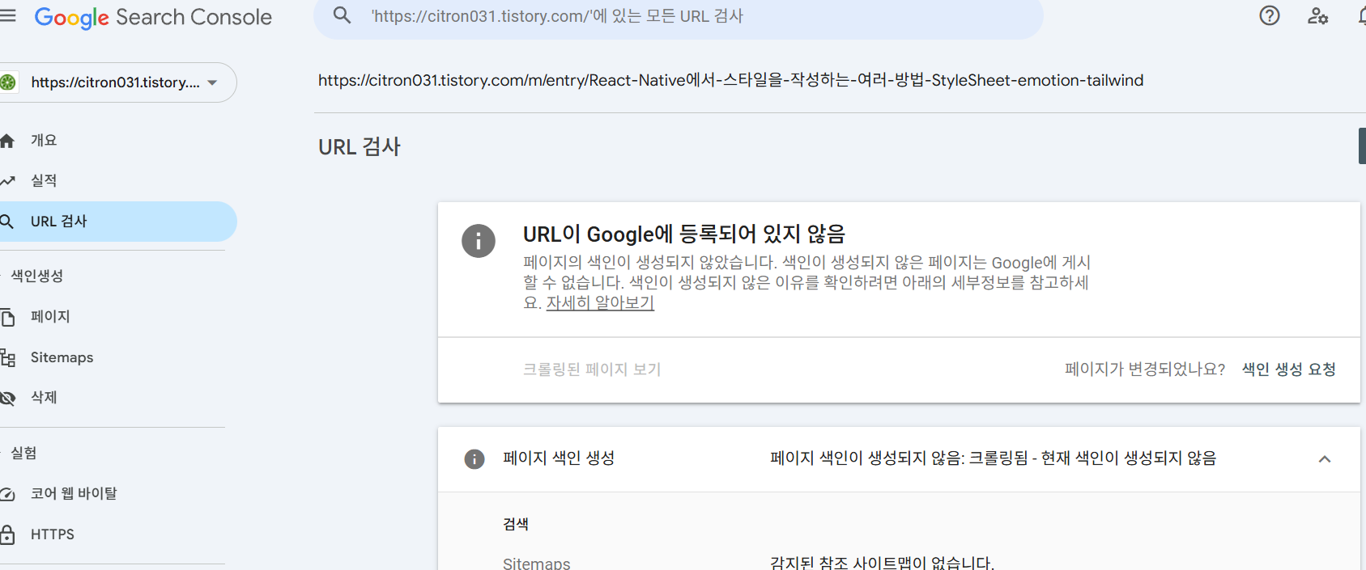The image size is (1366, 570).
Task: Click 색인 생성 요청 button
Action: coord(1288,369)
